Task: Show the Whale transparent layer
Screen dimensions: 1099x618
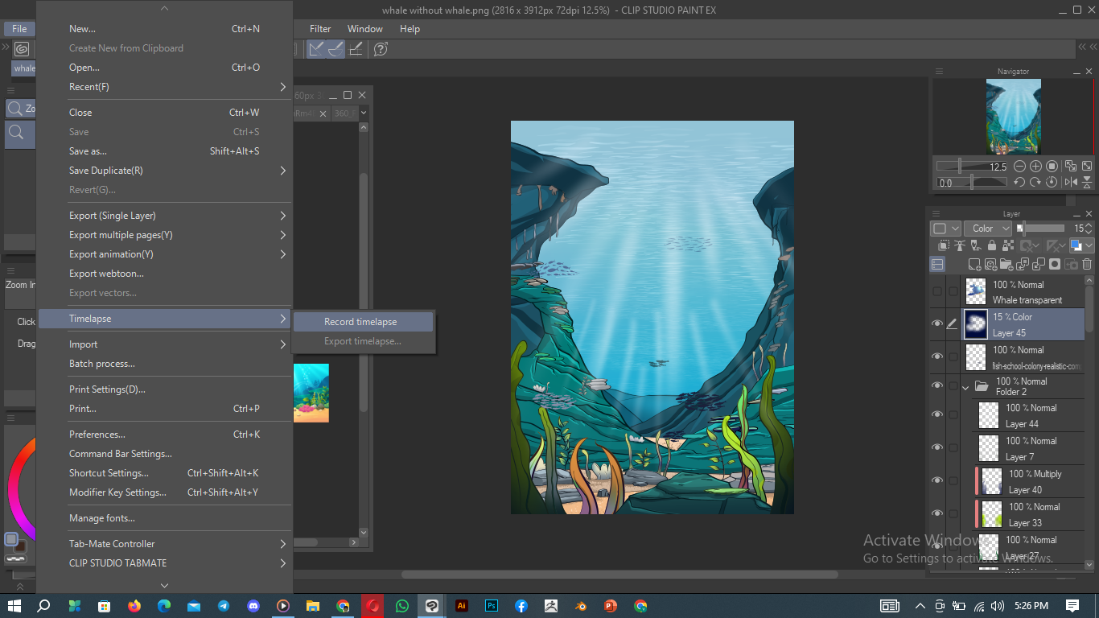Action: pos(937,291)
